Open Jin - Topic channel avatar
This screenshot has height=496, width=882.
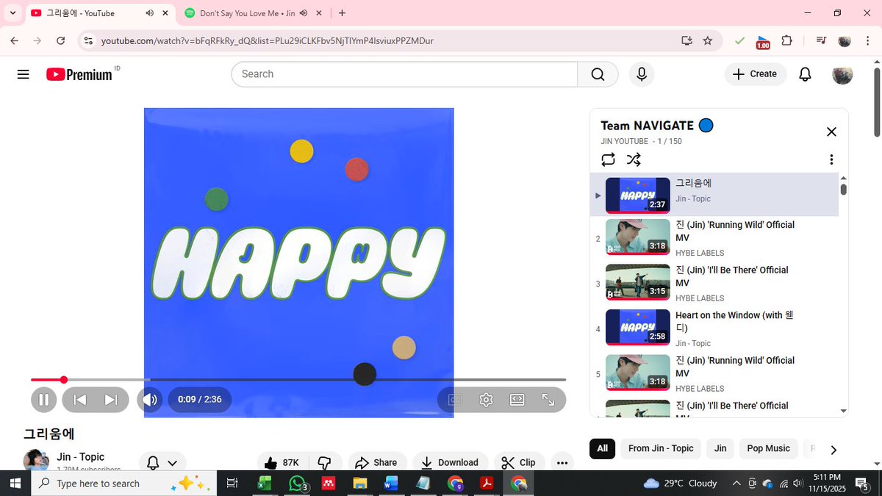click(36, 461)
